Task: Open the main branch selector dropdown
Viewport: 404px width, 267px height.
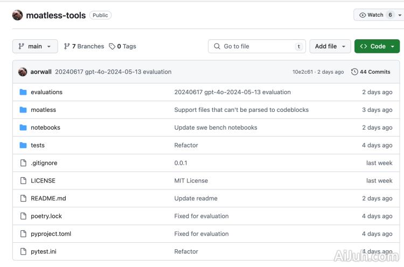Action: (35, 46)
